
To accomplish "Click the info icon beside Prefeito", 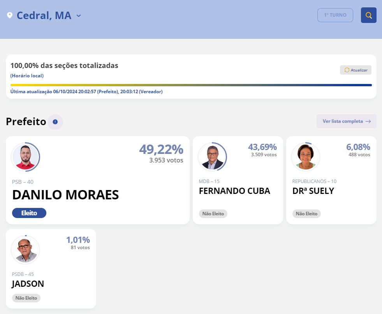I will click(55, 122).
